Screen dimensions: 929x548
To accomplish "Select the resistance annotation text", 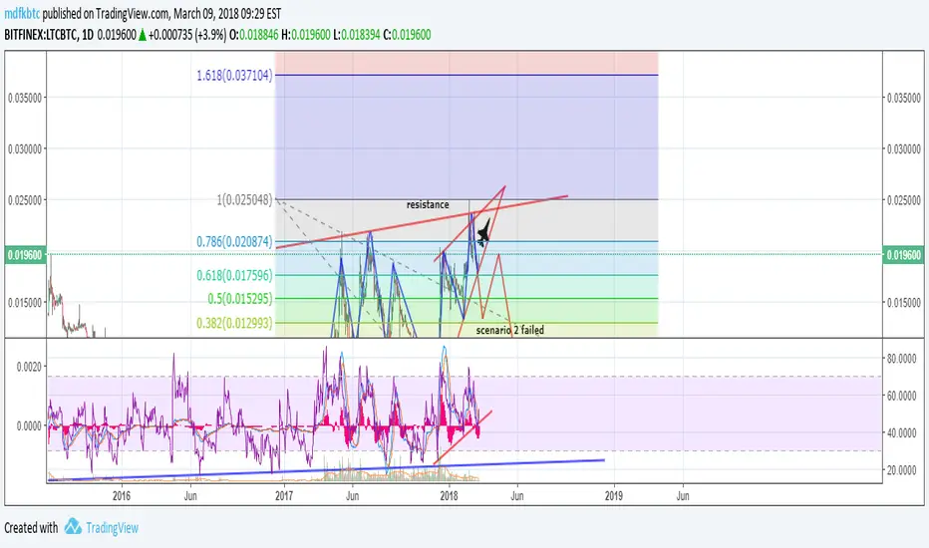I will tap(428, 204).
